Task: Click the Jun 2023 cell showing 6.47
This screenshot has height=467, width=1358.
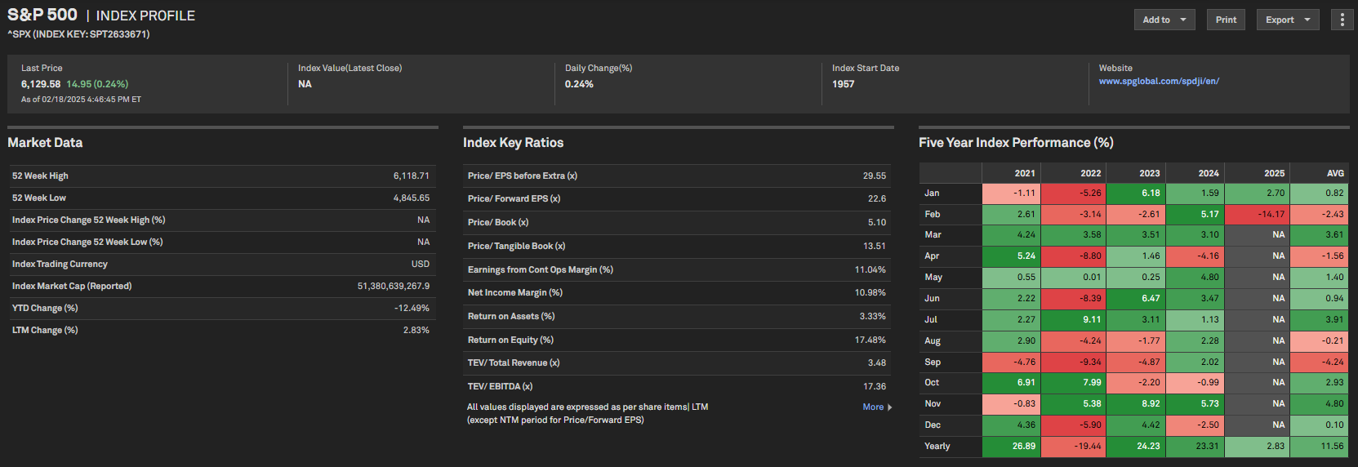Action: 1136,299
